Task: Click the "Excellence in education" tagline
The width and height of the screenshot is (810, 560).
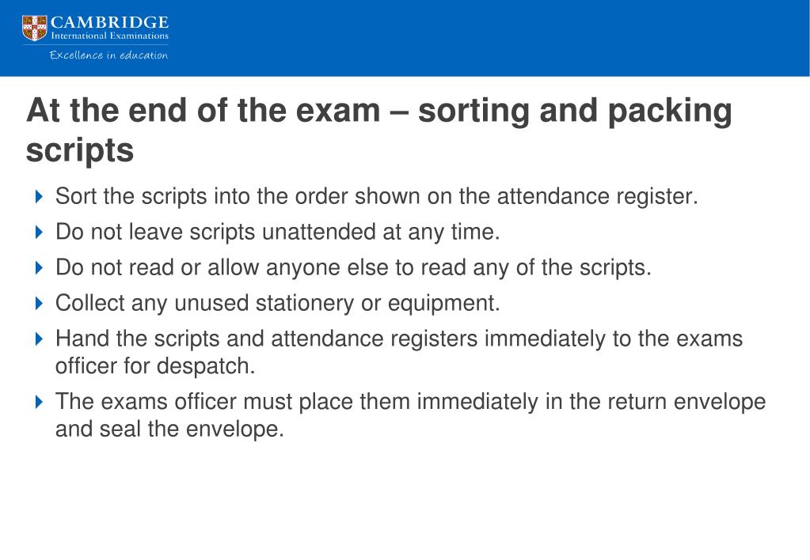Action: [108, 55]
